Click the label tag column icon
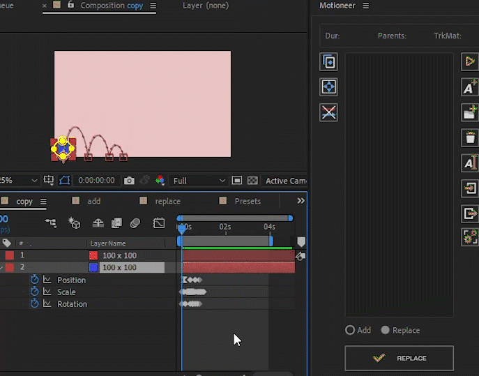479x376 pixels. pos(7,243)
